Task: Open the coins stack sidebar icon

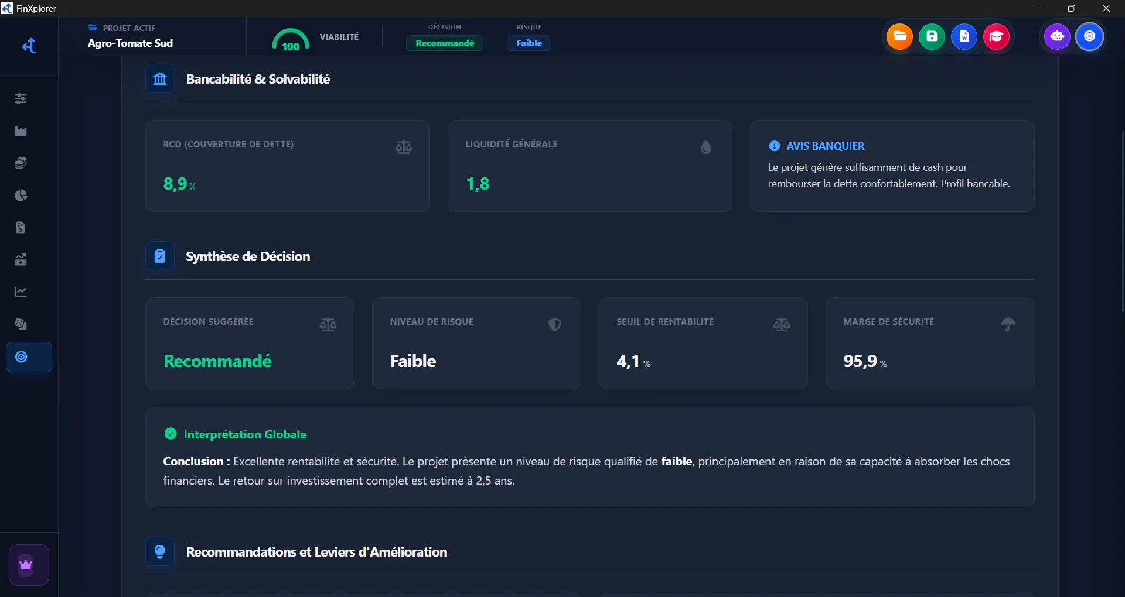Action: pos(21,163)
